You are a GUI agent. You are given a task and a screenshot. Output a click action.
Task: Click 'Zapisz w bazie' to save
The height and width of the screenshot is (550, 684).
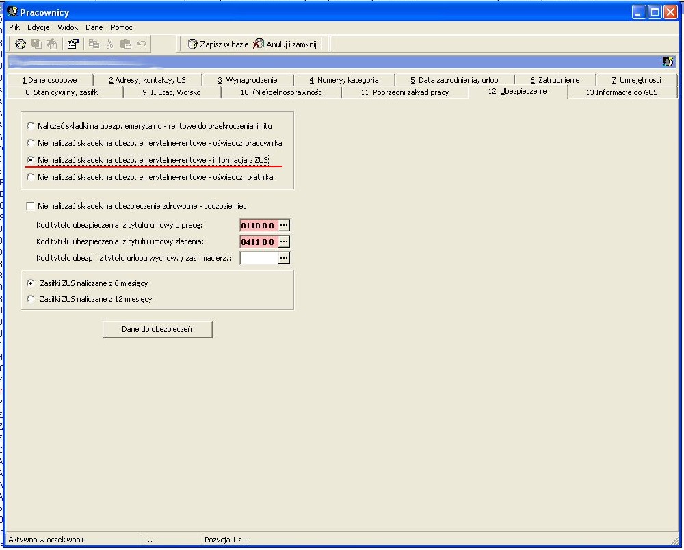pyautogui.click(x=218, y=44)
